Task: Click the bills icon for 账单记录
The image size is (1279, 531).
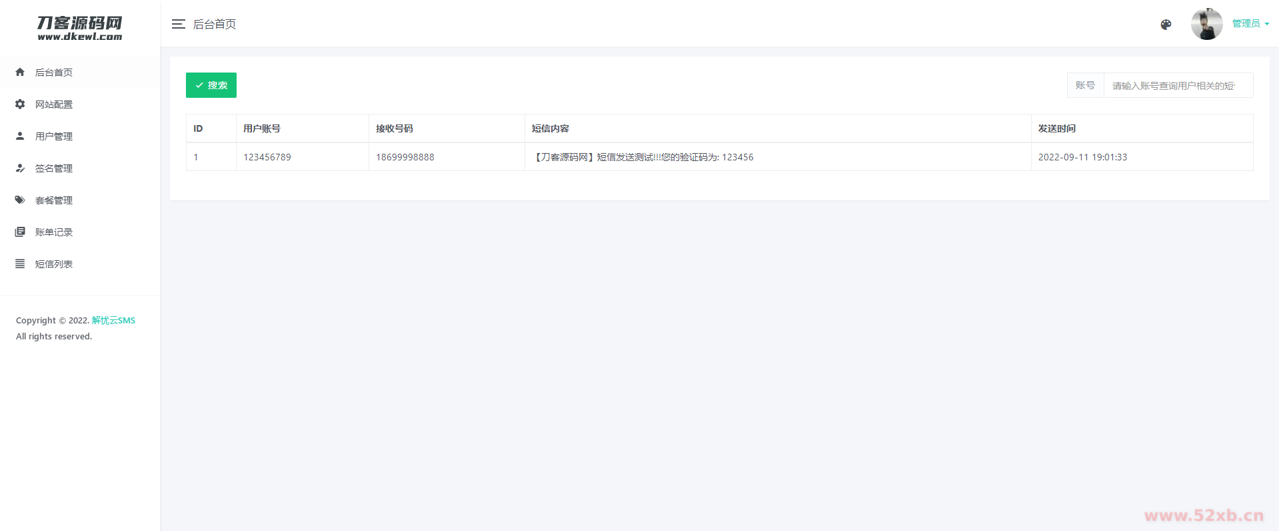Action: coord(20,232)
